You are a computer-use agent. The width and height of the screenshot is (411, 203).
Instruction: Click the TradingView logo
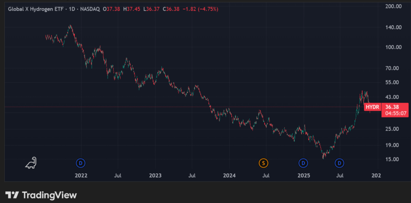[41, 195]
